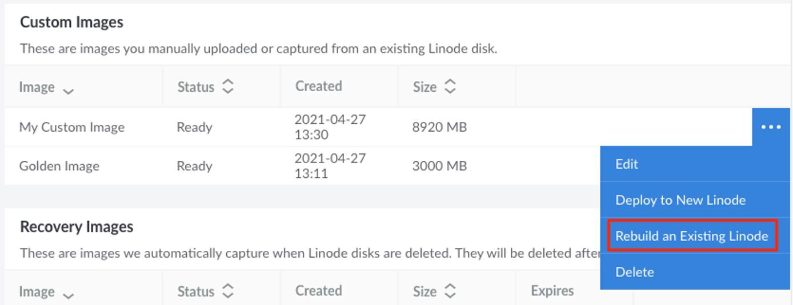Image resolution: width=793 pixels, height=305 pixels.
Task: Click Created column header in Recovery Images
Action: click(318, 291)
